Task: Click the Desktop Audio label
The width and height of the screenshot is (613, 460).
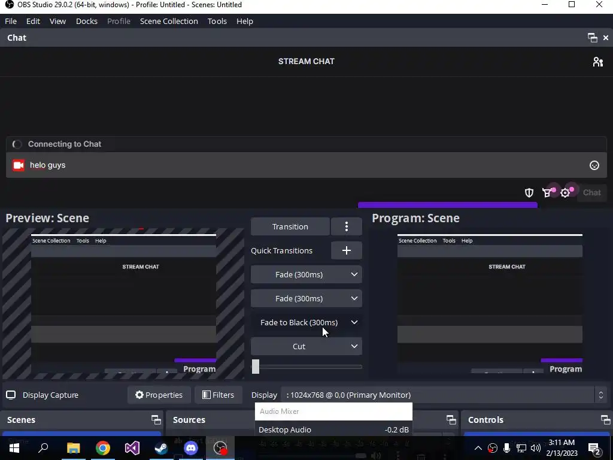Action: click(284, 429)
